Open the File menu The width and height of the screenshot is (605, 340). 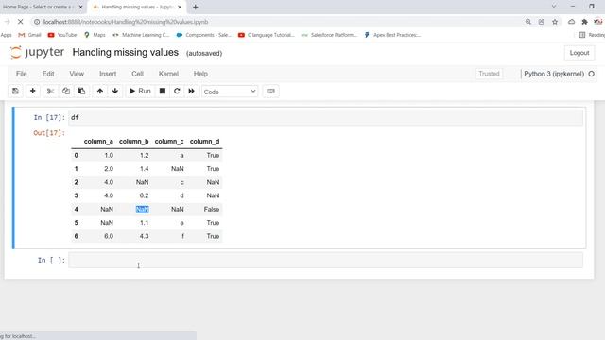coord(21,74)
